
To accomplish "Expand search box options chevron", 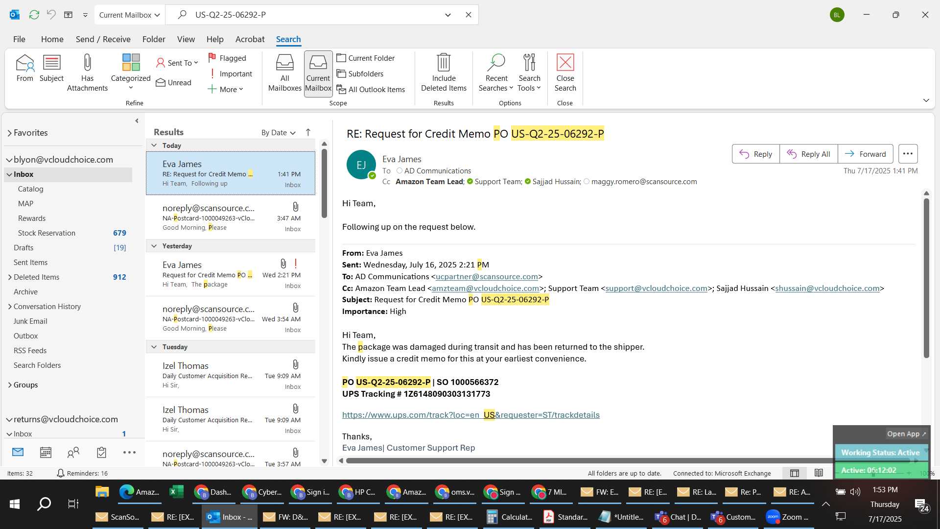I will coord(447,15).
